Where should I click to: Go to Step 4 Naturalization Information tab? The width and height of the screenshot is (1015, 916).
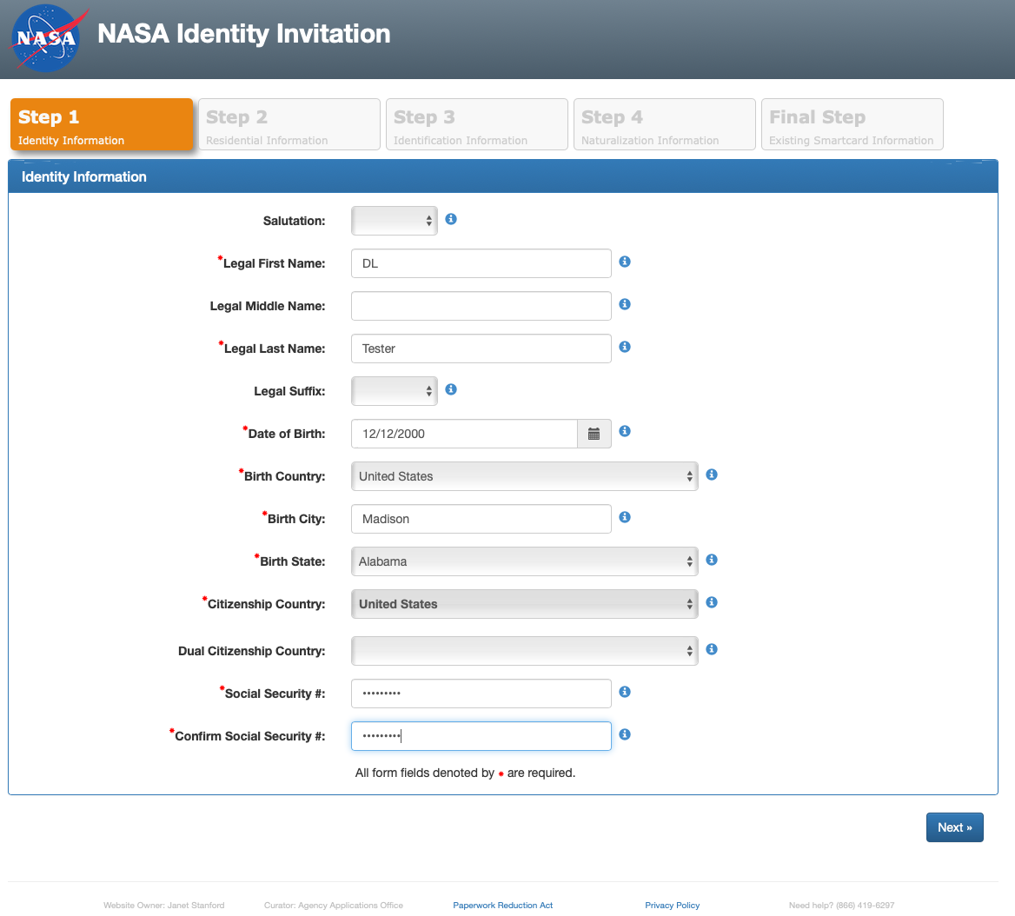tap(665, 125)
